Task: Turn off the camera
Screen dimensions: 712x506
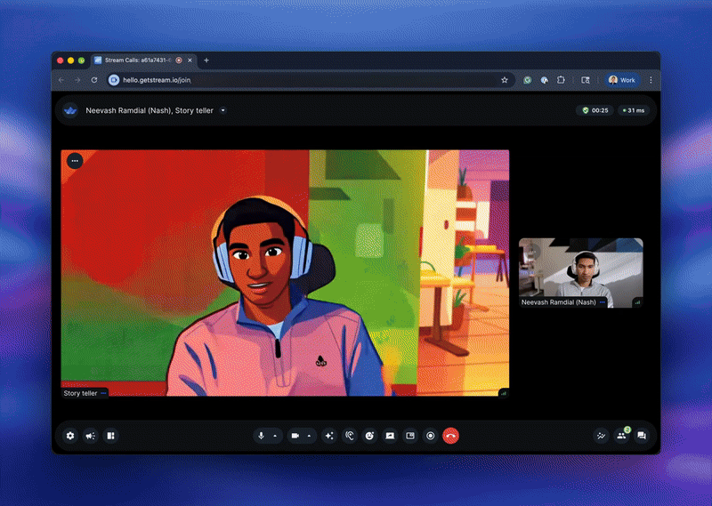Action: pyautogui.click(x=295, y=436)
